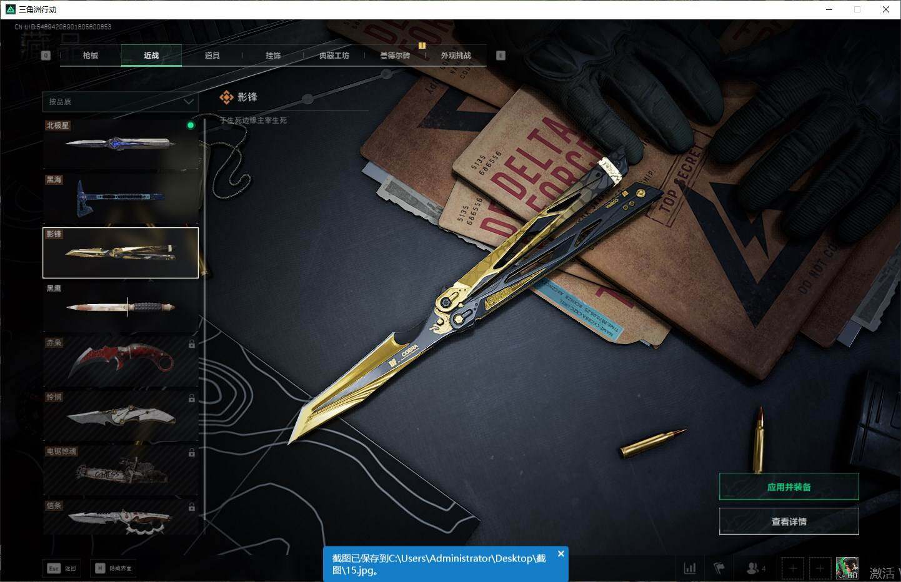
Task: Select the 黑鹰 dagger skin
Action: click(121, 307)
